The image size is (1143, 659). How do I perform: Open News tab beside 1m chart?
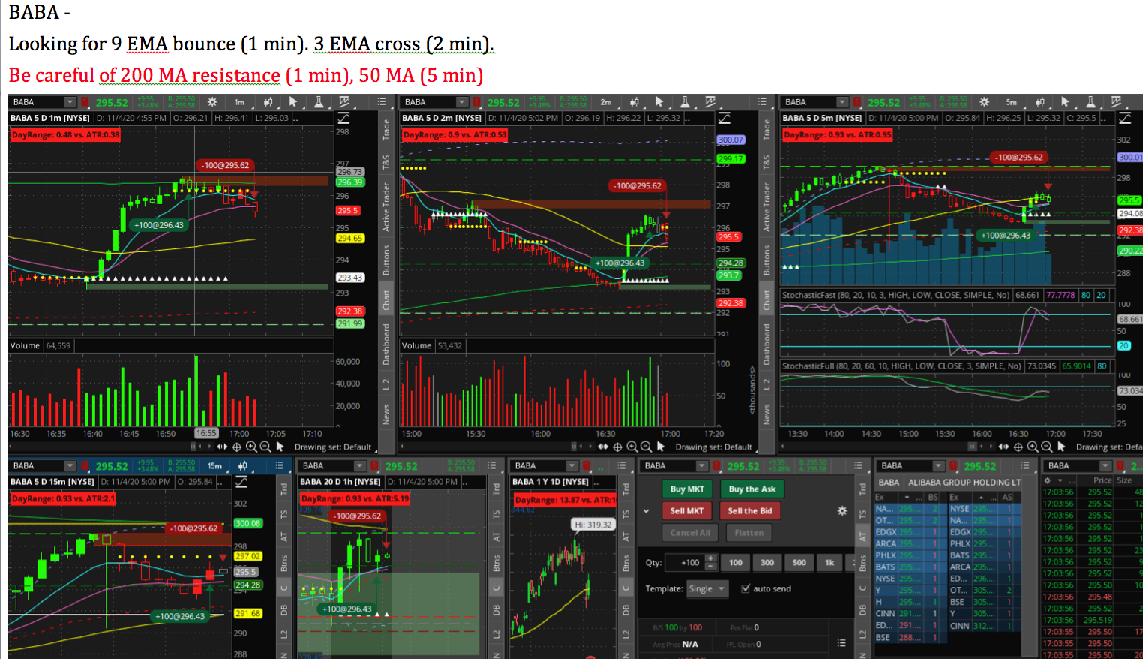386,414
